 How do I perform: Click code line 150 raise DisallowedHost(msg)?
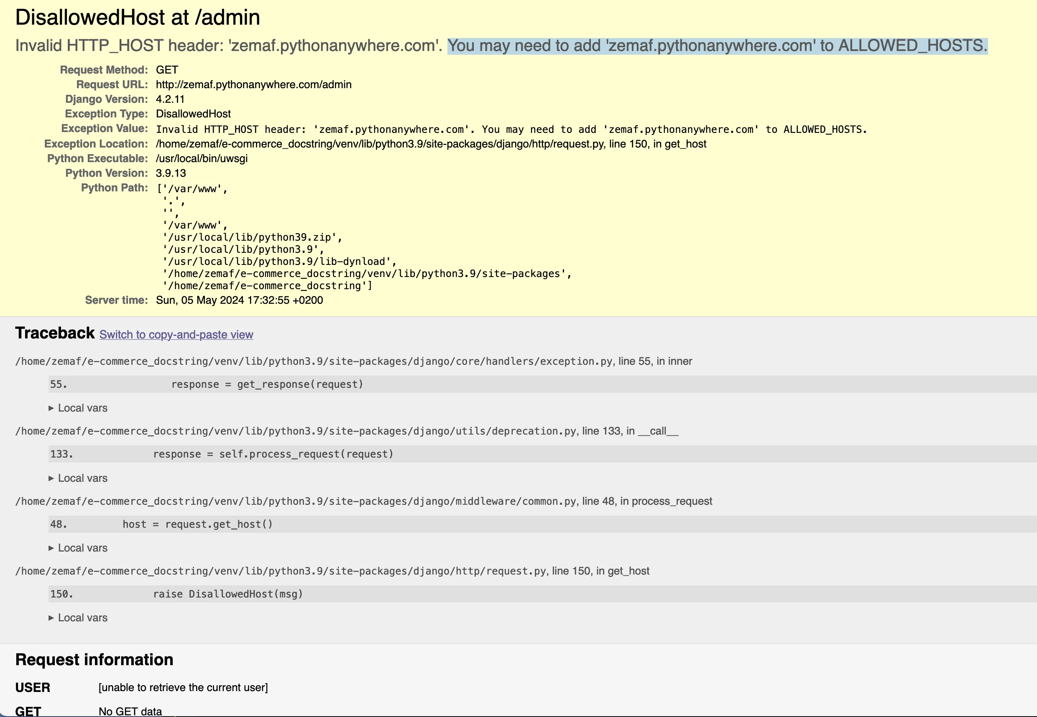point(228,594)
